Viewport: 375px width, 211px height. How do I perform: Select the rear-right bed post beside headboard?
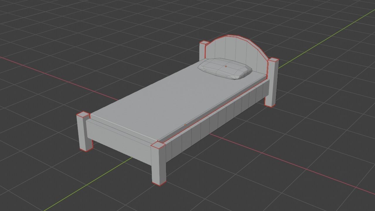pos(272,82)
